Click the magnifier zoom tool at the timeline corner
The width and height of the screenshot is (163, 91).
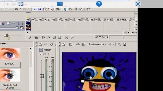[136, 33]
